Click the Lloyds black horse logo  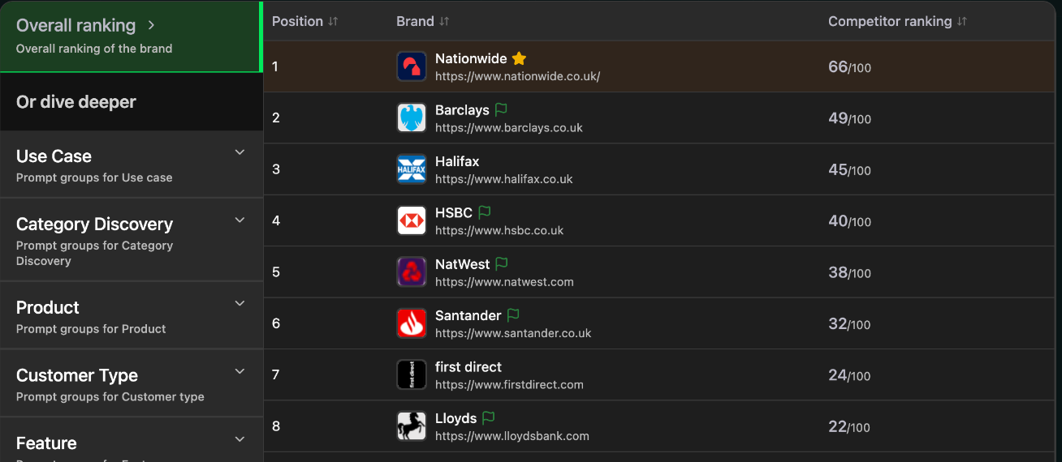(x=412, y=426)
